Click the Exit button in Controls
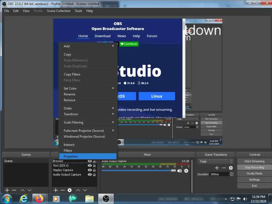The width and height of the screenshot is (272, 204). coord(254,186)
